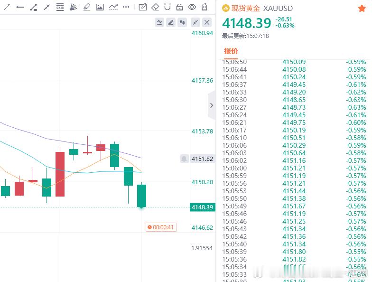Select the quote row at 15:06:00
This screenshot has height=282, width=372.
pyautogui.click(x=294, y=168)
